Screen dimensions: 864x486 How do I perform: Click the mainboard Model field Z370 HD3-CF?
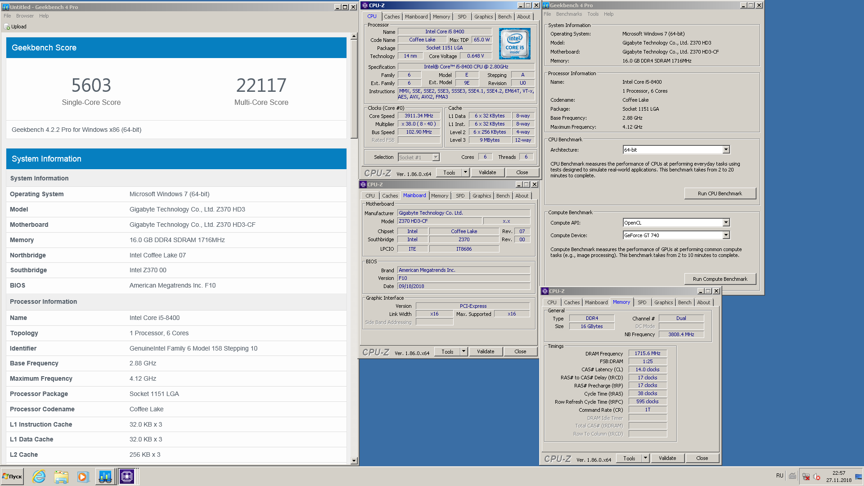pyautogui.click(x=440, y=221)
